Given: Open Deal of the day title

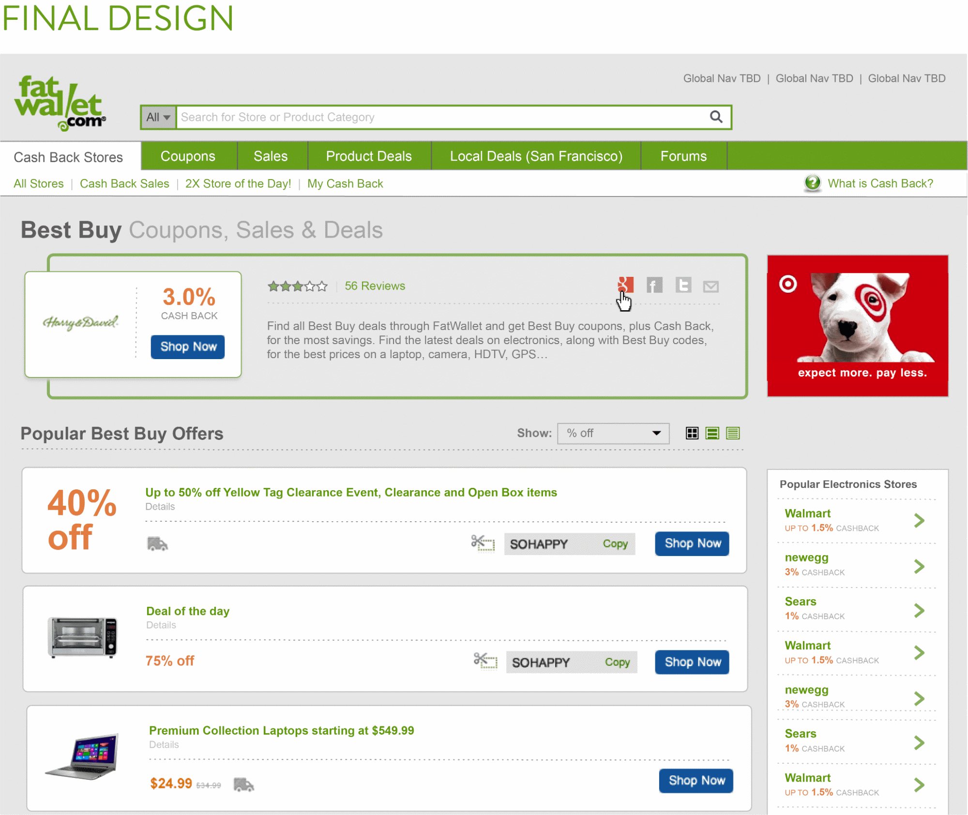Looking at the screenshot, I should coord(188,611).
